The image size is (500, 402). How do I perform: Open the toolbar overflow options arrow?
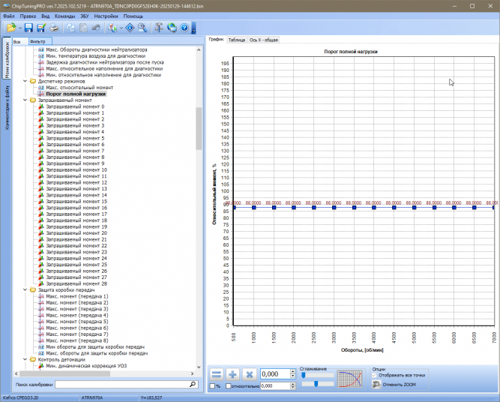point(193,28)
